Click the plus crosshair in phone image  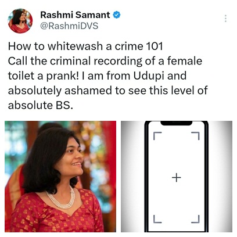[177, 177]
